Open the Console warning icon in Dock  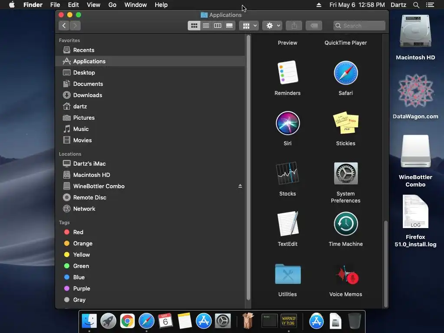(288, 321)
